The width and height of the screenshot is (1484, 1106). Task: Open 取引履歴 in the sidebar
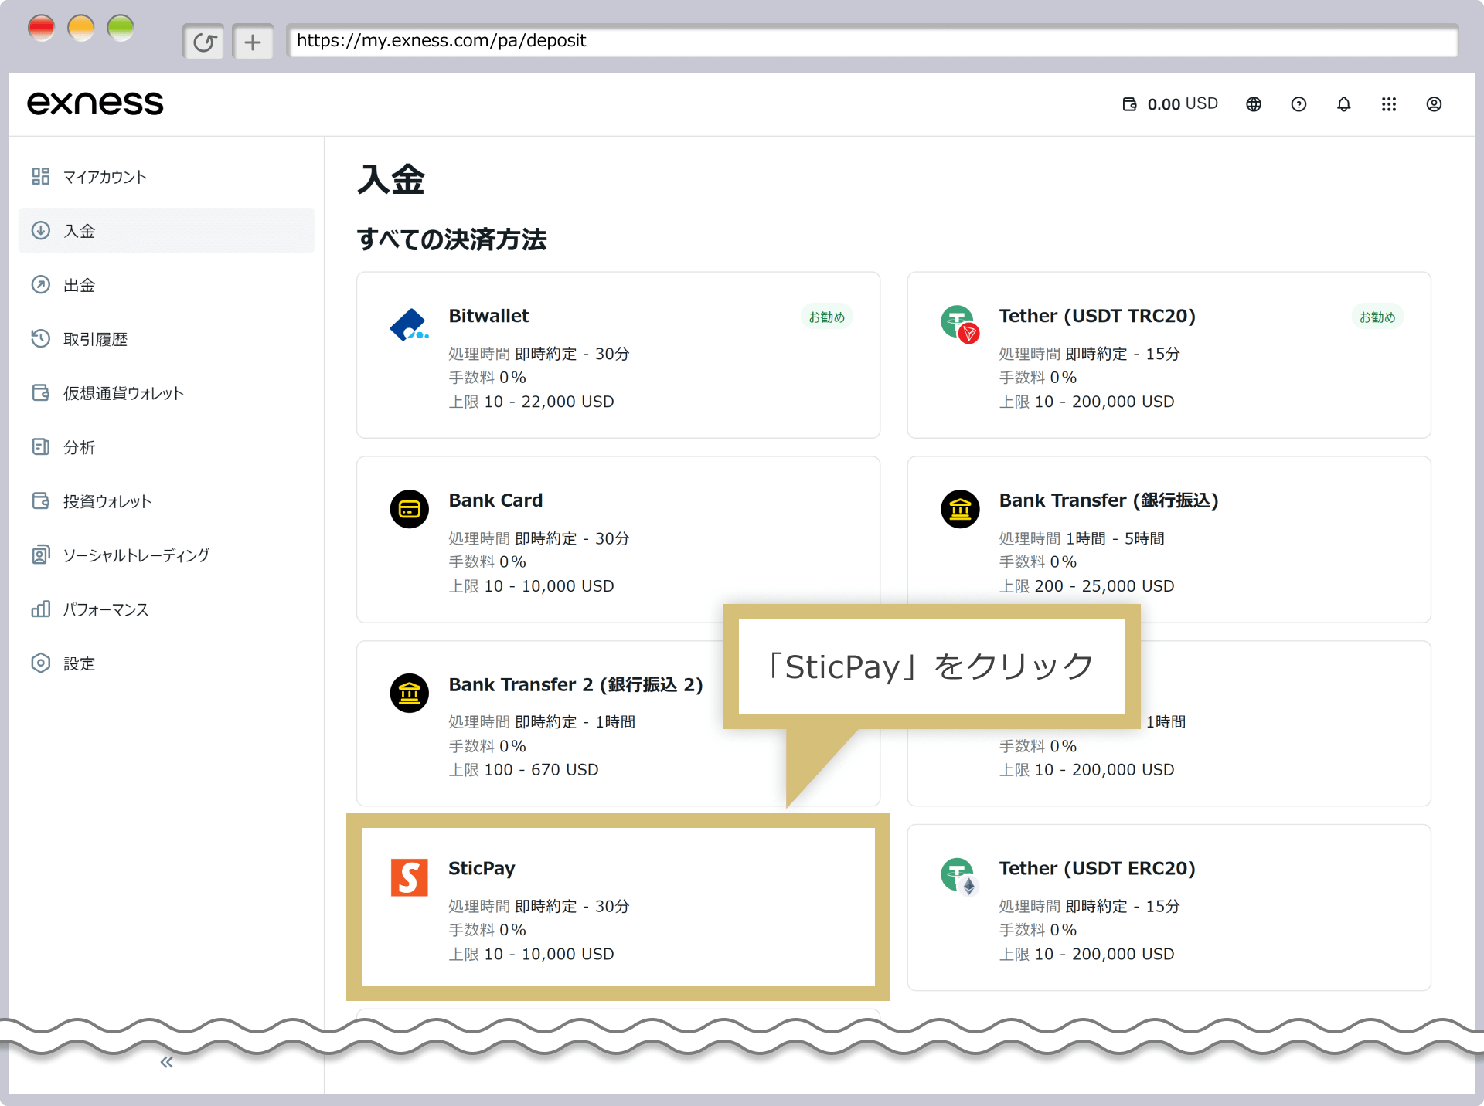click(166, 339)
